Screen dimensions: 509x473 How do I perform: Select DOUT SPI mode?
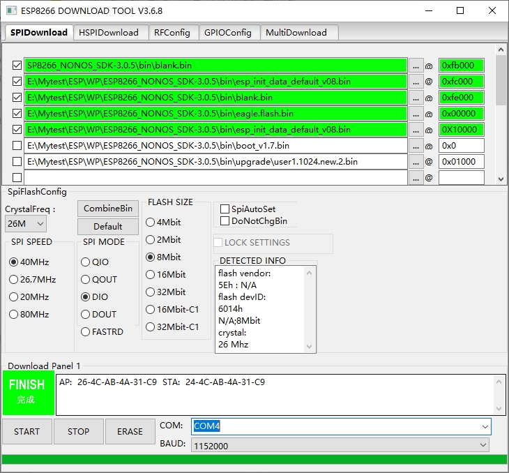pyautogui.click(x=99, y=315)
